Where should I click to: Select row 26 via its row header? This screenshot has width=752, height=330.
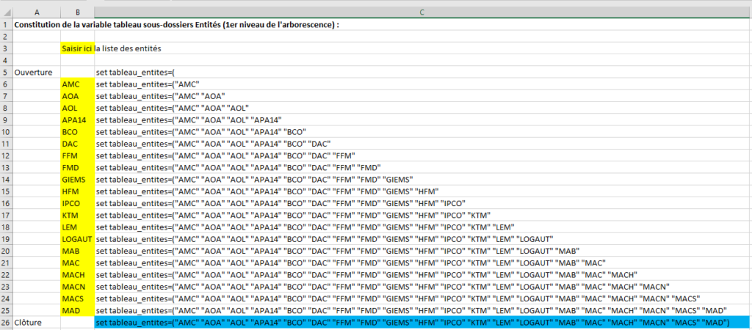[6, 323]
